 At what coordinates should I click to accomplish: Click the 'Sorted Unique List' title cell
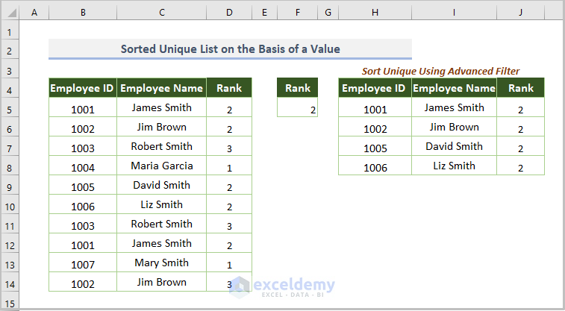click(x=230, y=49)
